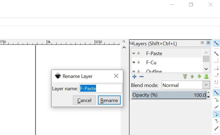
Task: Raise layer one step up
Action: click(192, 77)
